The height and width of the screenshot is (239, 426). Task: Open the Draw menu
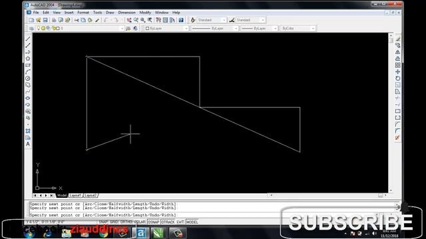(x=110, y=13)
